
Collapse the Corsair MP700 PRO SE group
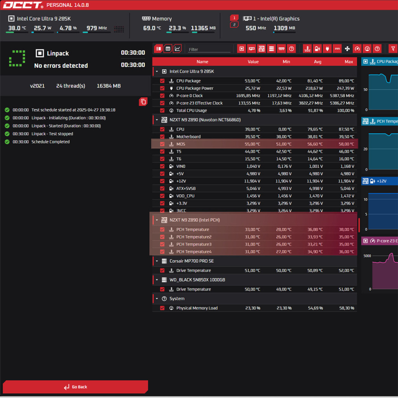[x=157, y=261]
